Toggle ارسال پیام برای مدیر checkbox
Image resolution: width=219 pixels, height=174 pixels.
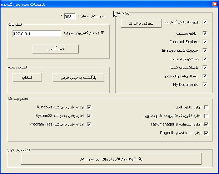point(205,76)
